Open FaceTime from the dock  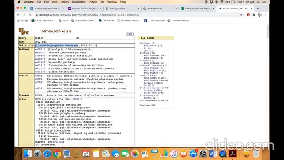click(125, 154)
